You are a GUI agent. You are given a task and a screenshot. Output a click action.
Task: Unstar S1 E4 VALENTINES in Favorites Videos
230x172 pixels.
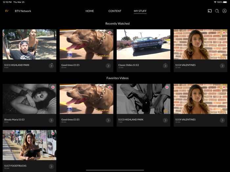pos(224,87)
